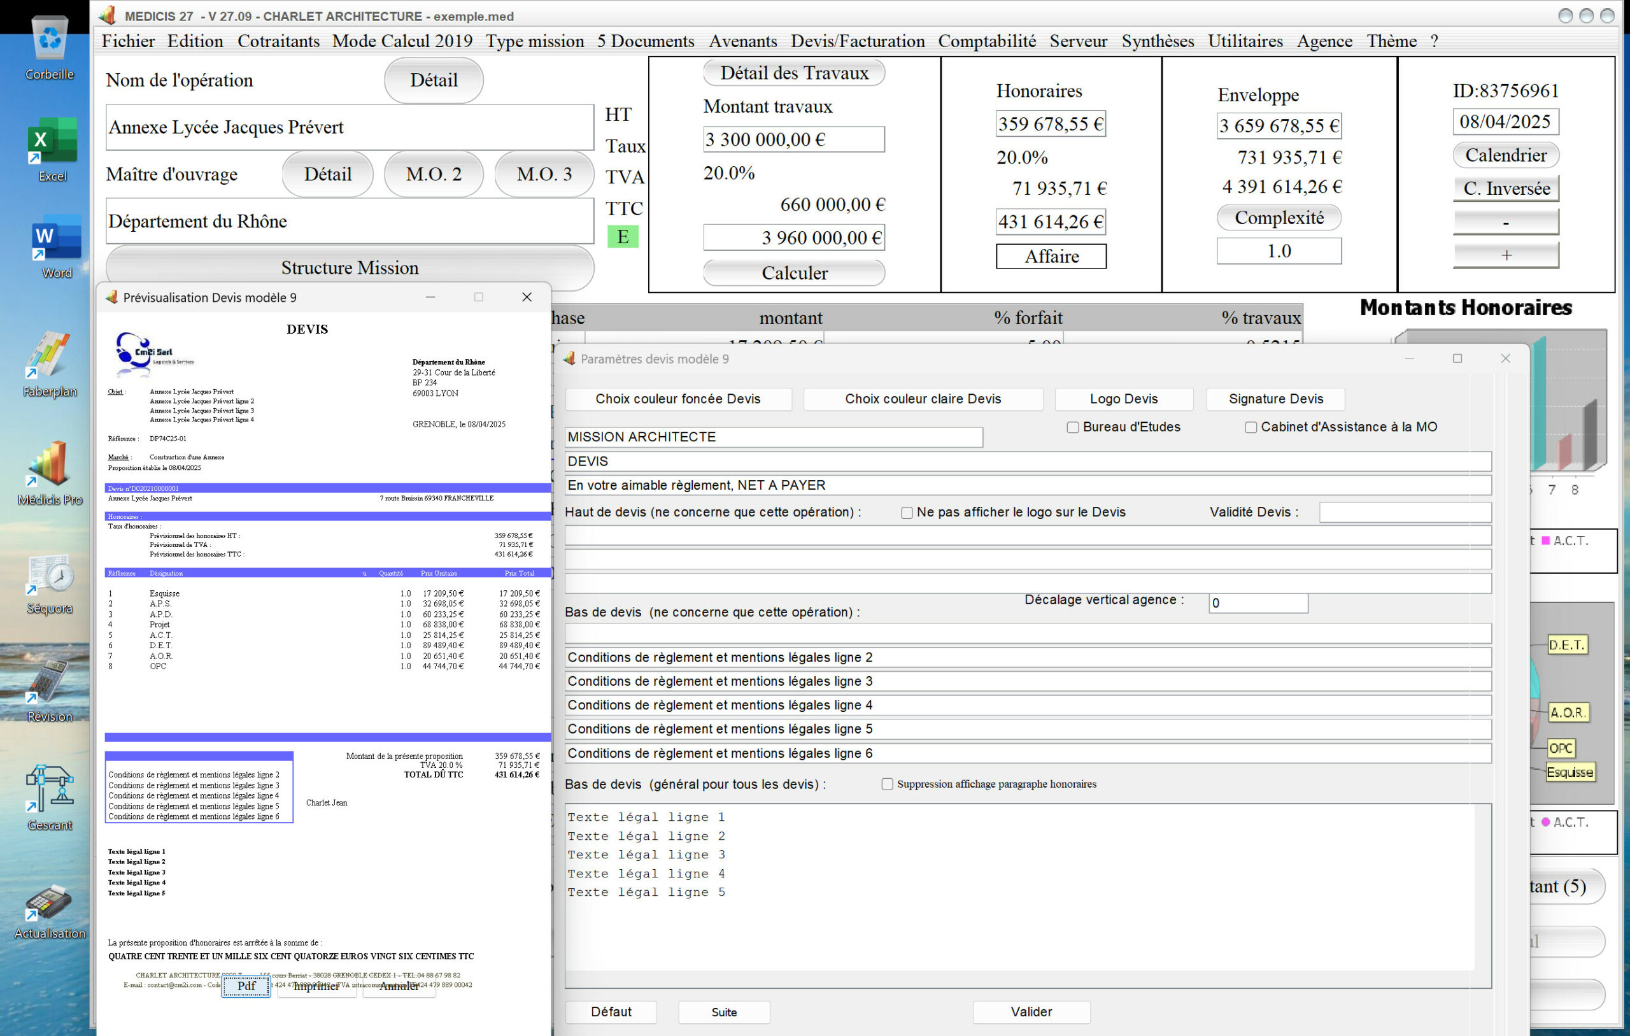The width and height of the screenshot is (1630, 1036).
Task: Open the Thème menu
Action: (1391, 41)
